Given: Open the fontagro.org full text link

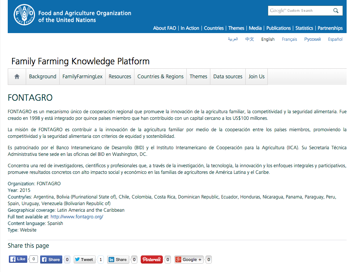Looking at the screenshot, I should [77, 217].
